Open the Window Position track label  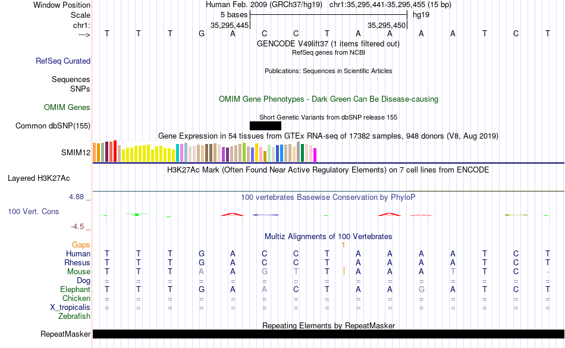(x=62, y=5)
